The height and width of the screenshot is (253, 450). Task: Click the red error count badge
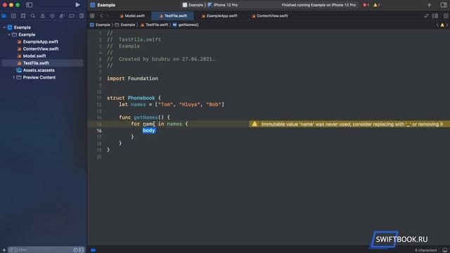[x=366, y=5]
